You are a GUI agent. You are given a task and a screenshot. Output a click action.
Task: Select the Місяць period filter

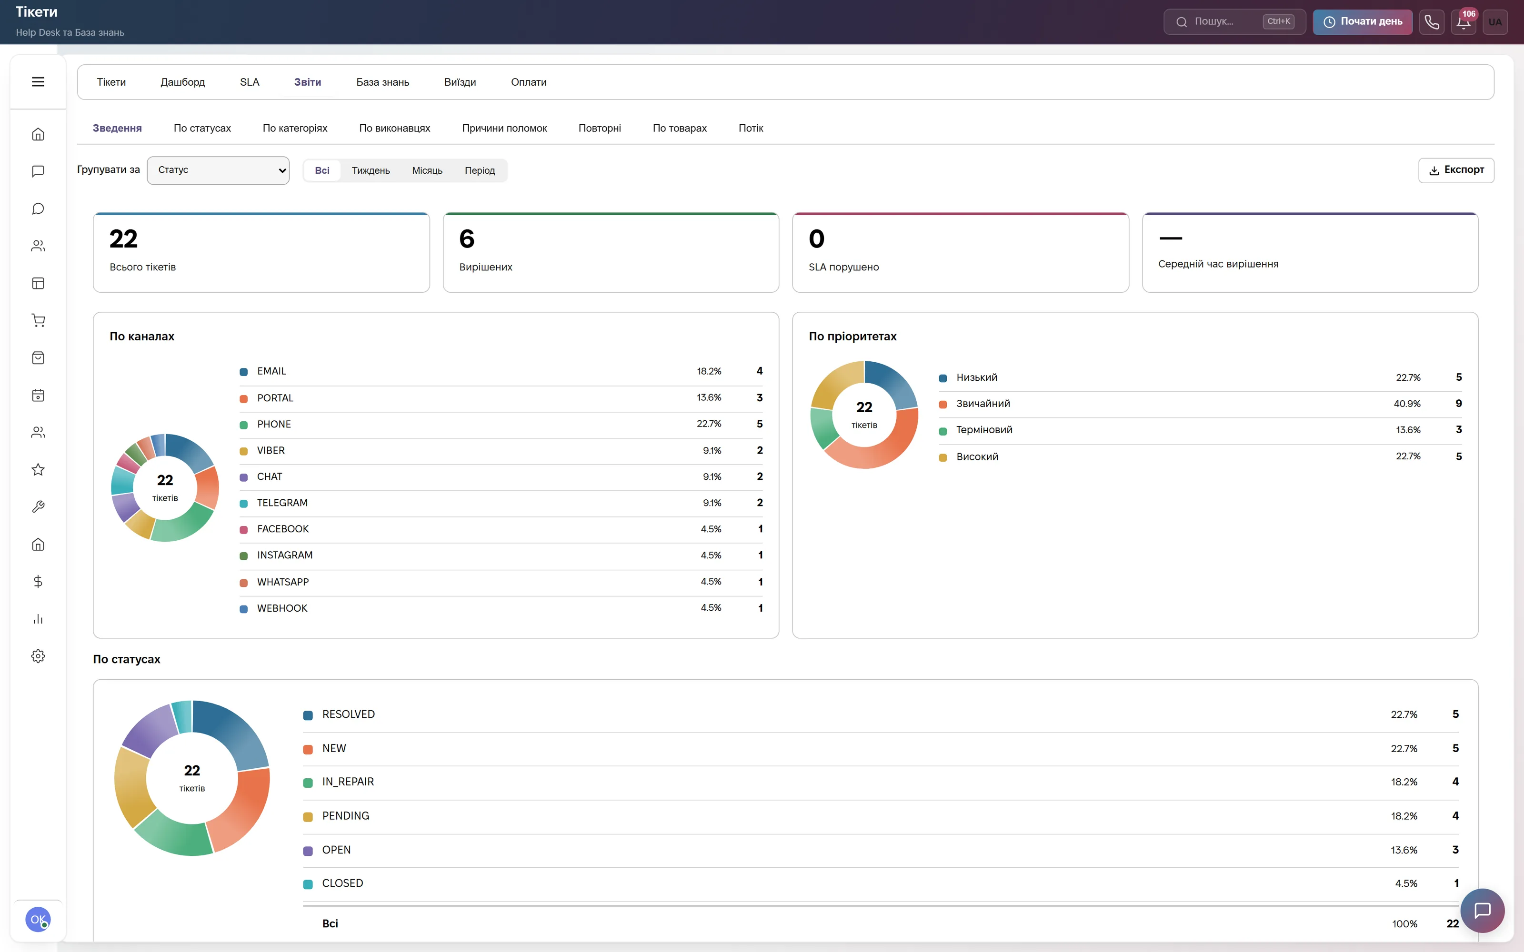[427, 170]
